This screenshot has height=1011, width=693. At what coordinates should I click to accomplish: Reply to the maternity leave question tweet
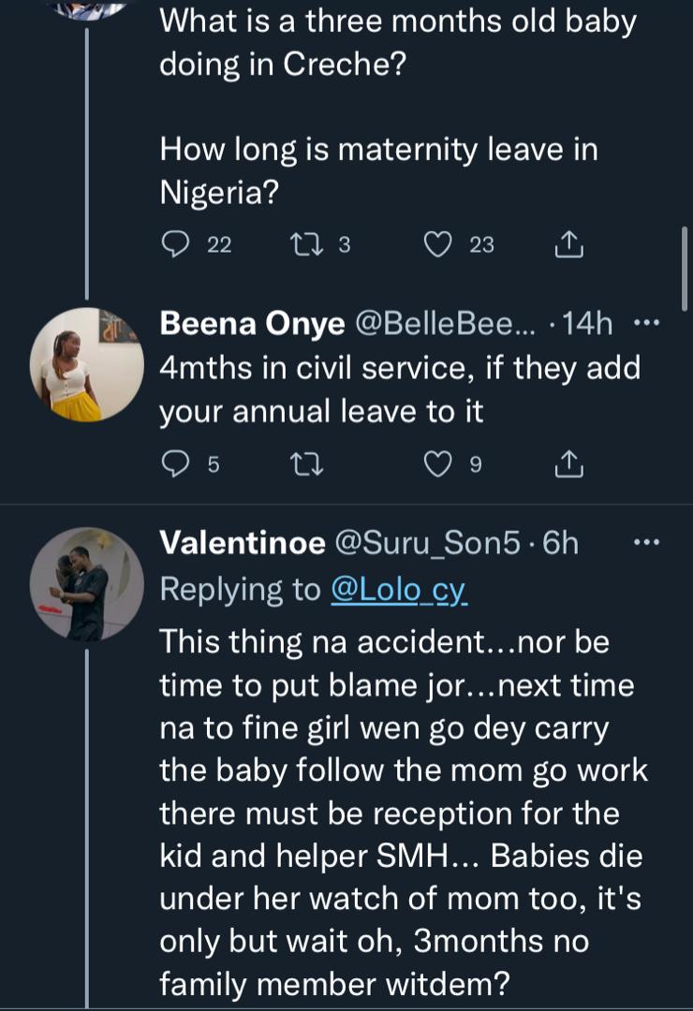point(175,244)
